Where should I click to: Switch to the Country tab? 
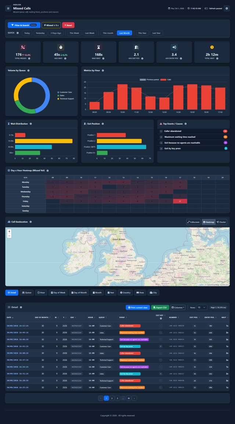pos(125,293)
